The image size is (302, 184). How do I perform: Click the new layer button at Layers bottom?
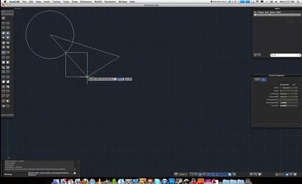(255, 55)
